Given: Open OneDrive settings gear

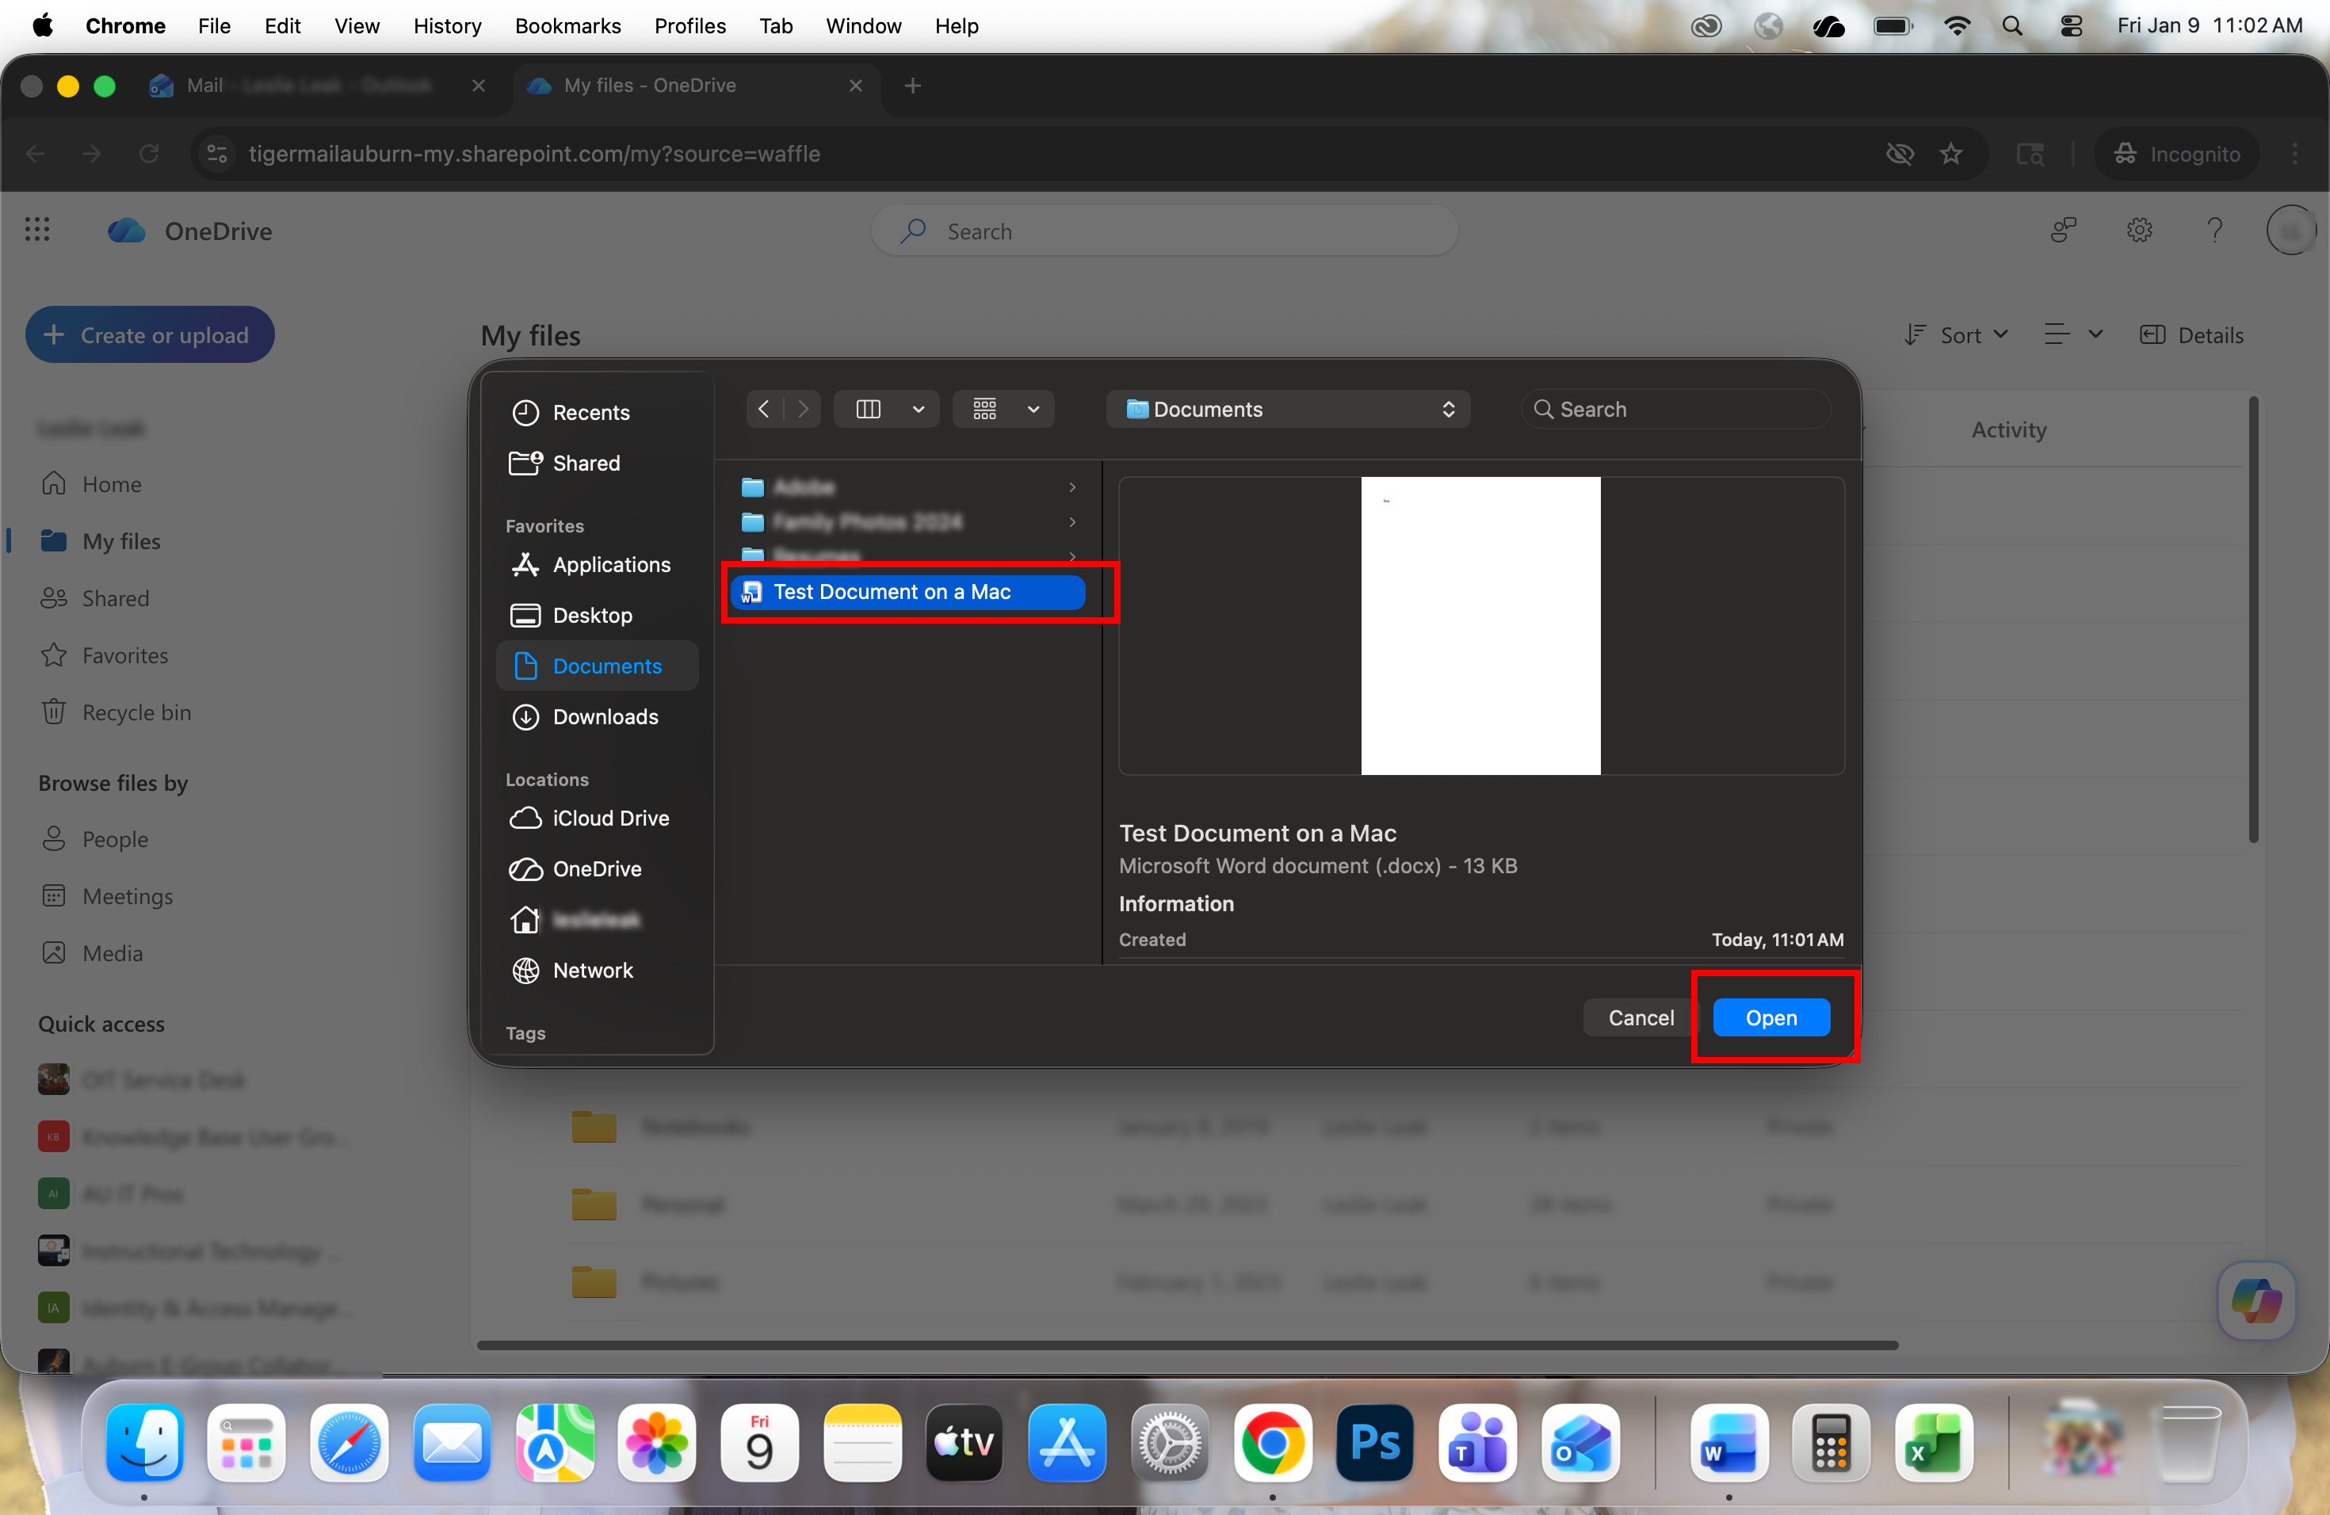Looking at the screenshot, I should [2140, 230].
